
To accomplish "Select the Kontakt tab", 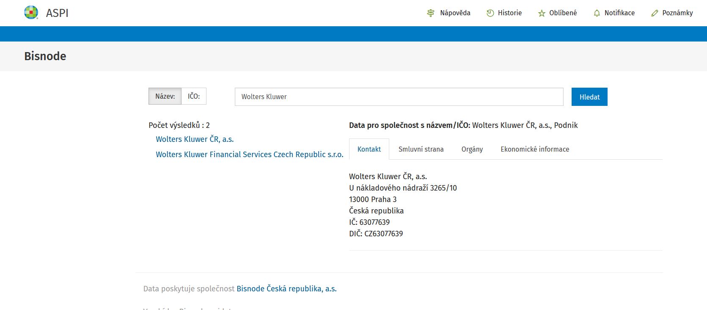I will coord(369,149).
